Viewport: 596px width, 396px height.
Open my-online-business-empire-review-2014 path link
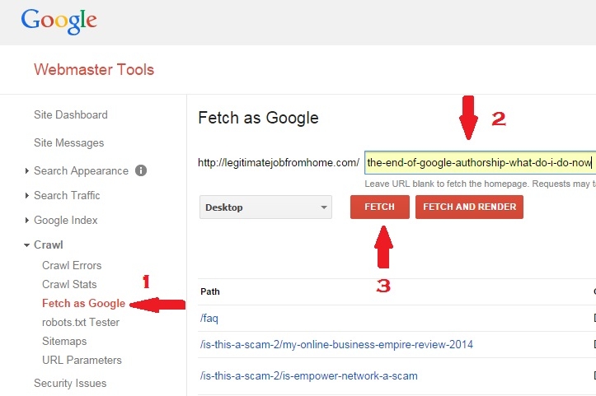337,345
